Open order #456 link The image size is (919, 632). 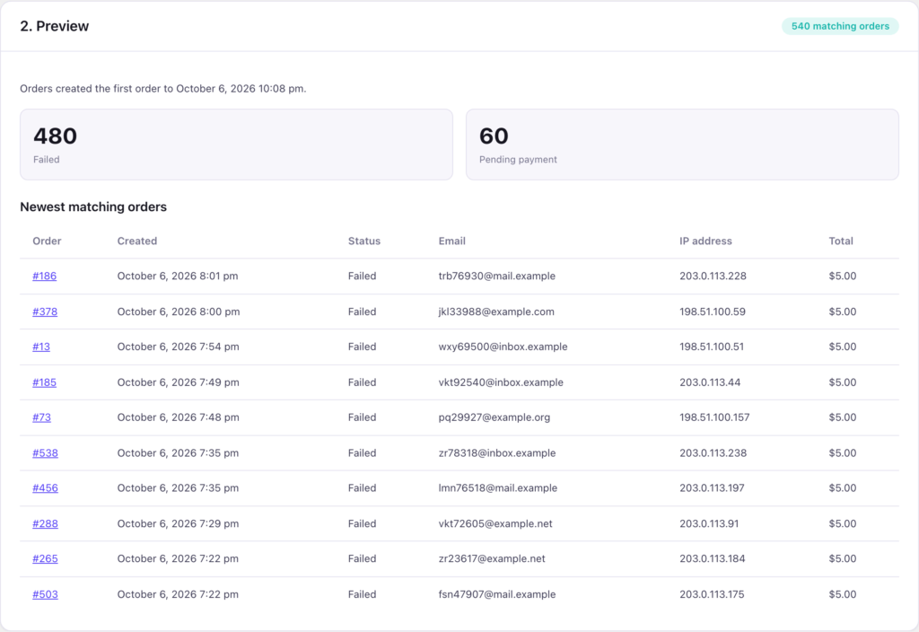pyautogui.click(x=45, y=488)
